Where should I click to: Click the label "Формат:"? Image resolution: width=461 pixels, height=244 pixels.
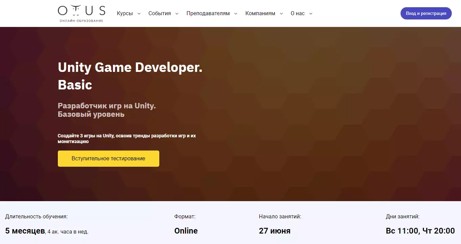[x=185, y=217]
